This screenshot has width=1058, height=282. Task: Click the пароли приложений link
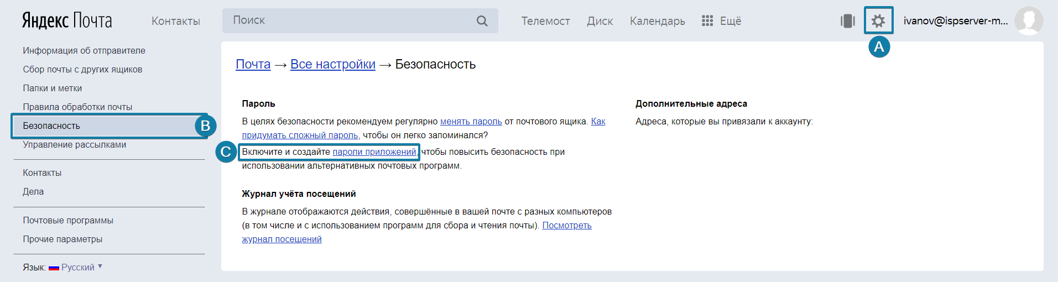pyautogui.click(x=374, y=152)
